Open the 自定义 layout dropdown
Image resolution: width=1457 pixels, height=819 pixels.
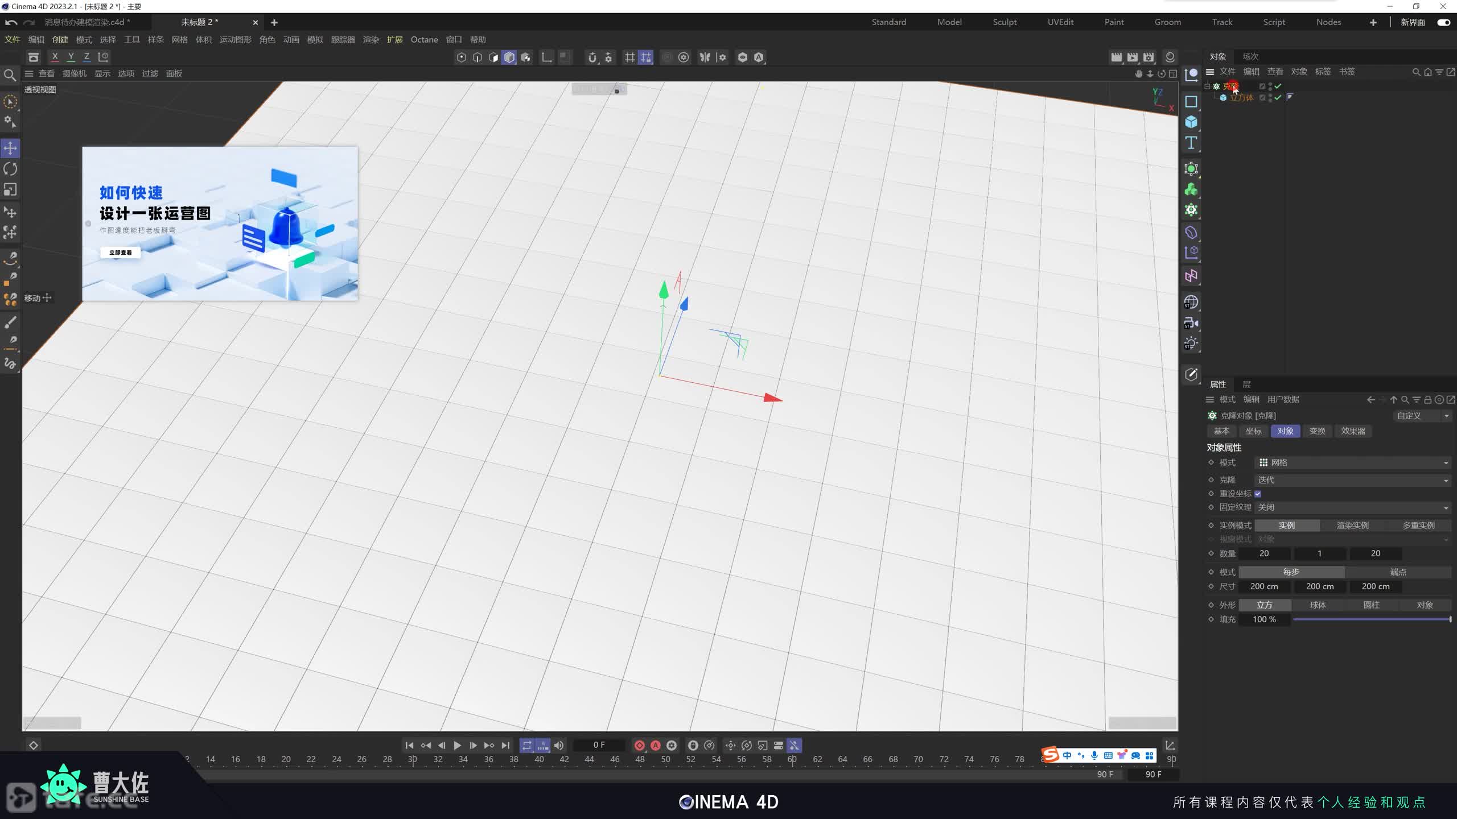click(x=1421, y=416)
